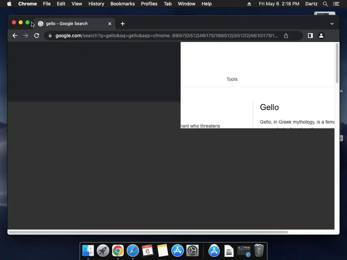
Task: Click the vertical page scrollbar thumb
Action: pyautogui.click(x=337, y=63)
